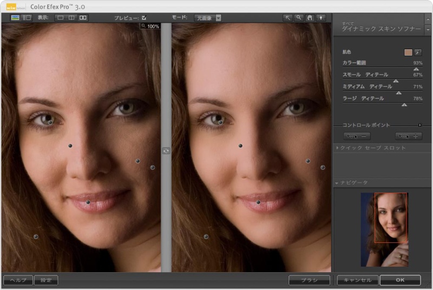Select nose control point in right preview
The height and width of the screenshot is (290, 433).
[240, 146]
